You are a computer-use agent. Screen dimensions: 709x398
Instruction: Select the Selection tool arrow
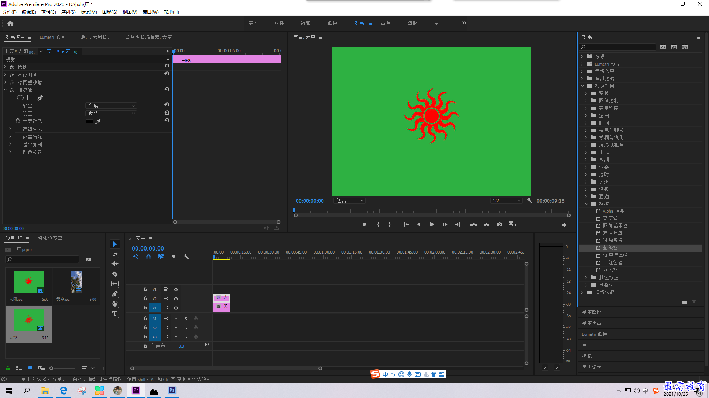(x=115, y=244)
